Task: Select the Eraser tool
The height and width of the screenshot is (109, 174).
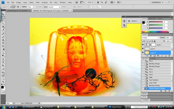Action: click(x=3, y=46)
